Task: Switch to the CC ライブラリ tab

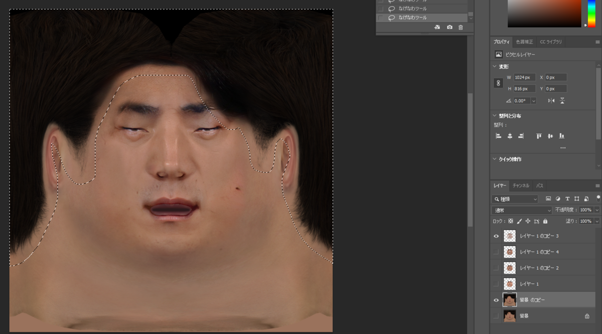Action: tap(551, 42)
